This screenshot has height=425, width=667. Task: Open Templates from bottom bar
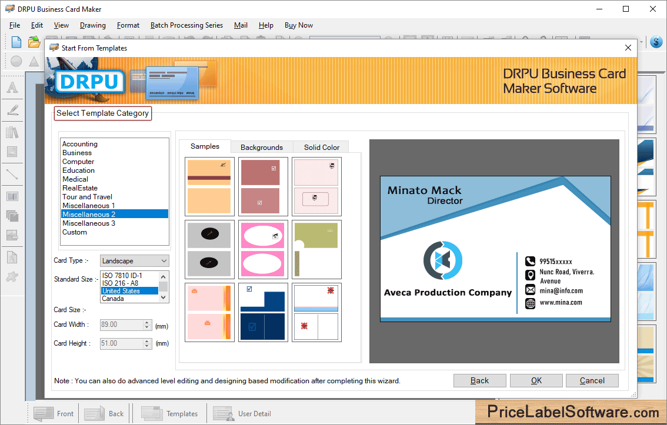click(169, 413)
